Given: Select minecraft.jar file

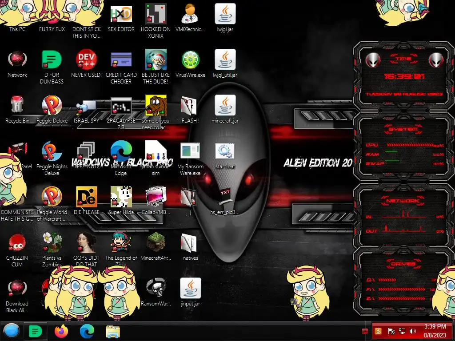Looking at the screenshot, I should (x=225, y=109).
